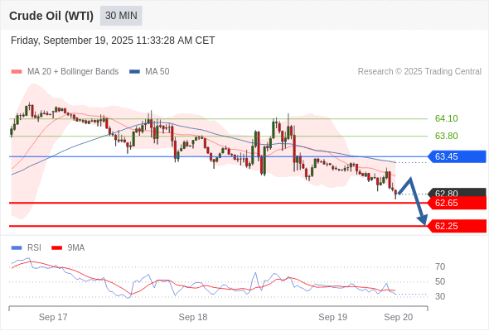Click the RSI 70 level label
Viewport: 489px width, 331px height.
440,266
